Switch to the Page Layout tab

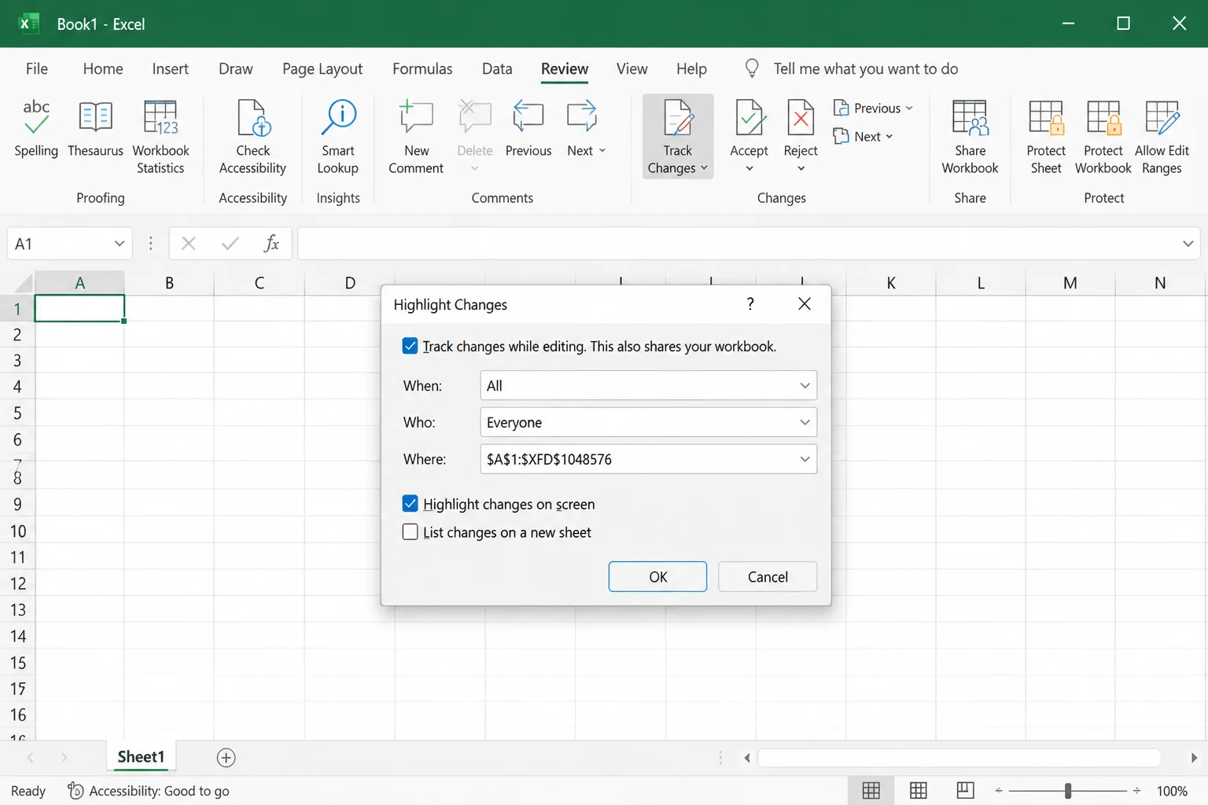coord(322,69)
